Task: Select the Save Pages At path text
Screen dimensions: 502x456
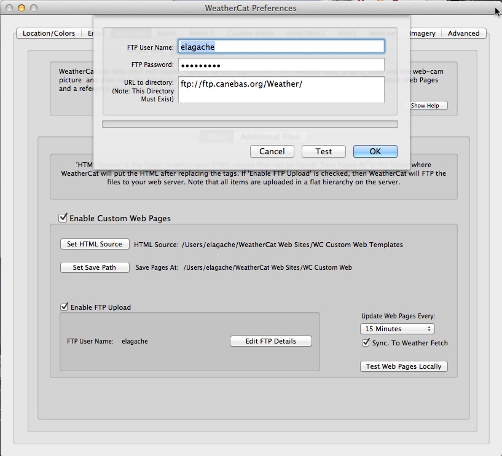Action: (x=268, y=267)
